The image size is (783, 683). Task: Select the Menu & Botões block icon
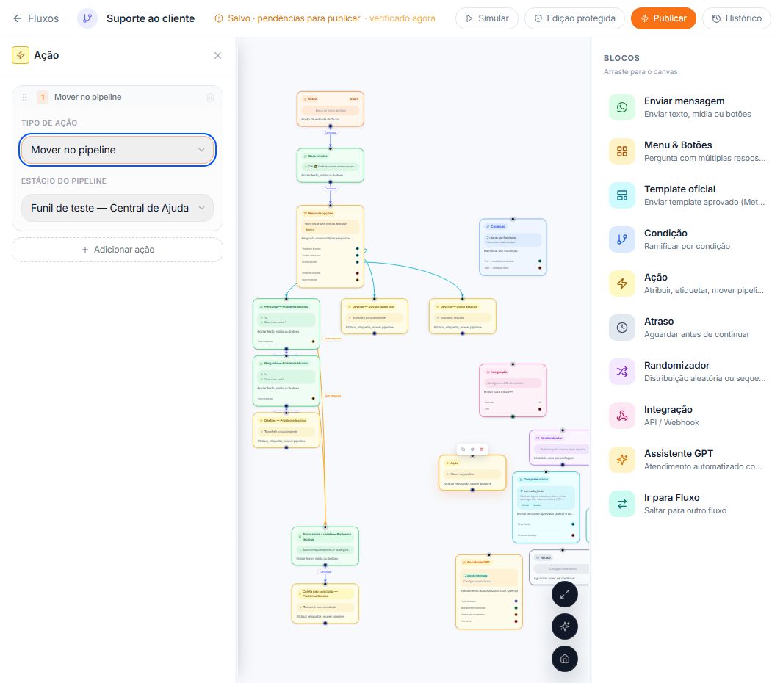point(621,151)
